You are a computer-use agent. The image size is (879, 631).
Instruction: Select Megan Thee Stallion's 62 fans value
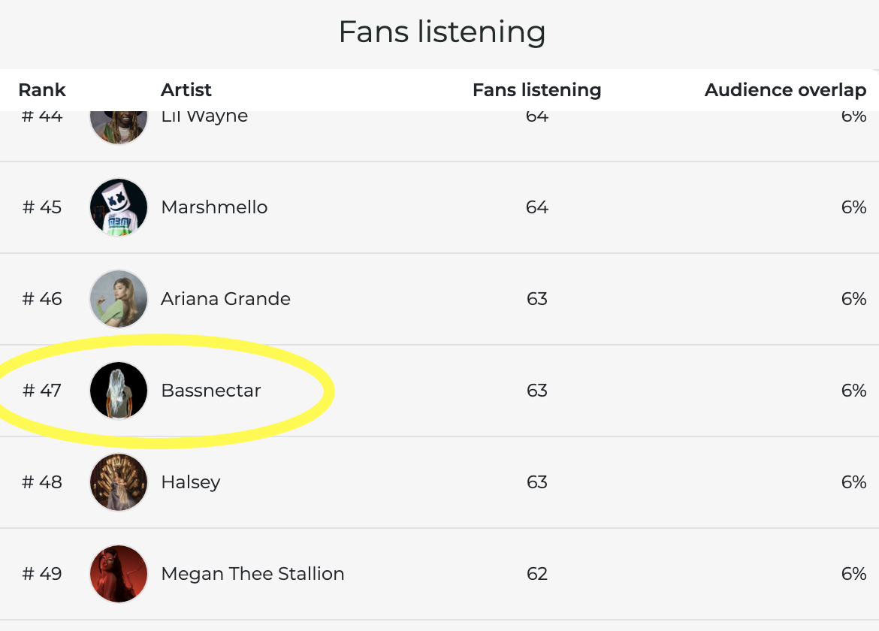tap(537, 574)
